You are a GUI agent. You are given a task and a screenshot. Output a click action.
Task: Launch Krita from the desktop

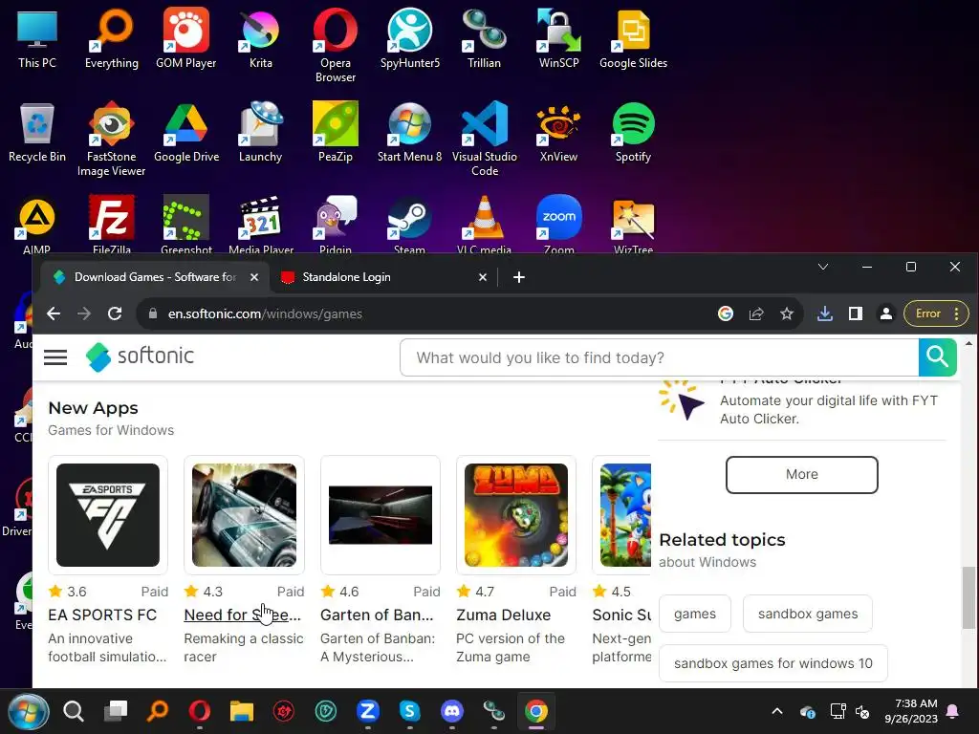click(x=260, y=38)
